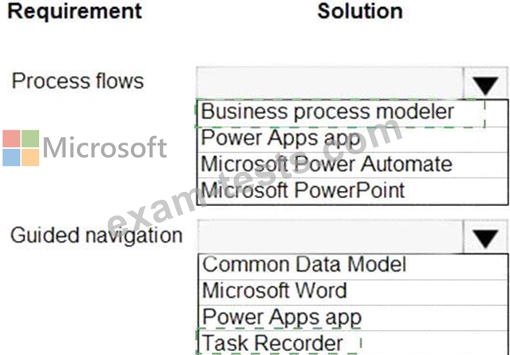Click the Microsoft wordmark text

click(x=105, y=148)
